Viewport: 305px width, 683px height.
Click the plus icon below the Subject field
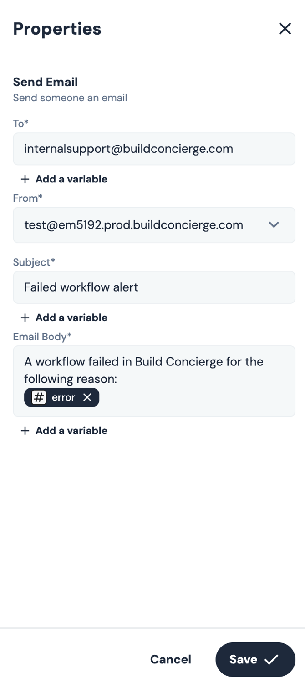(25, 318)
